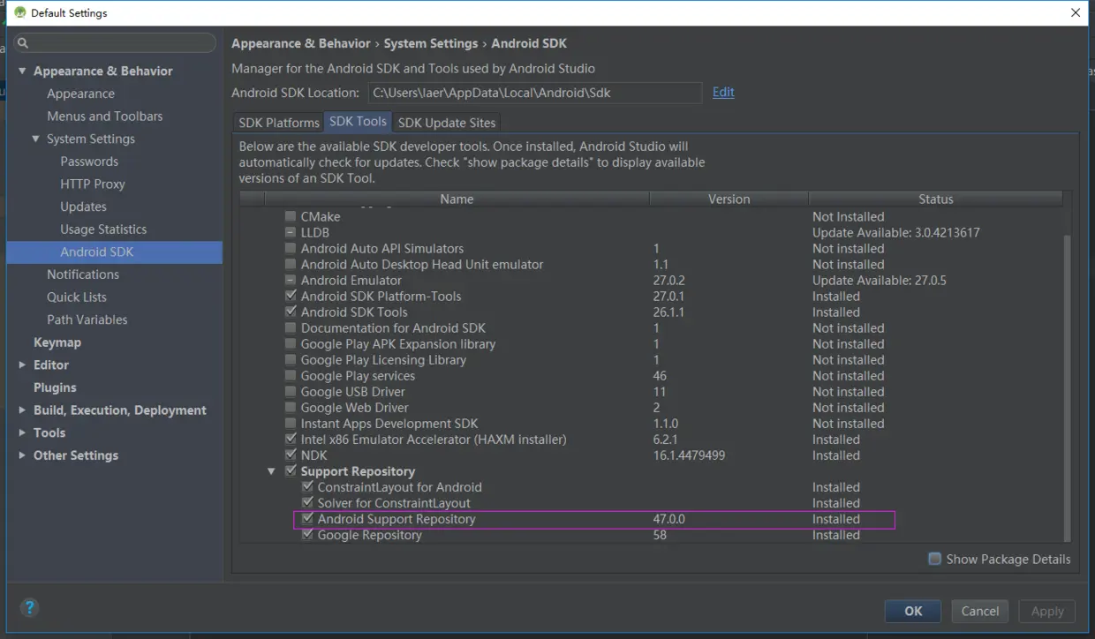Click OK to confirm settings
This screenshot has height=639, width=1095.
(913, 611)
